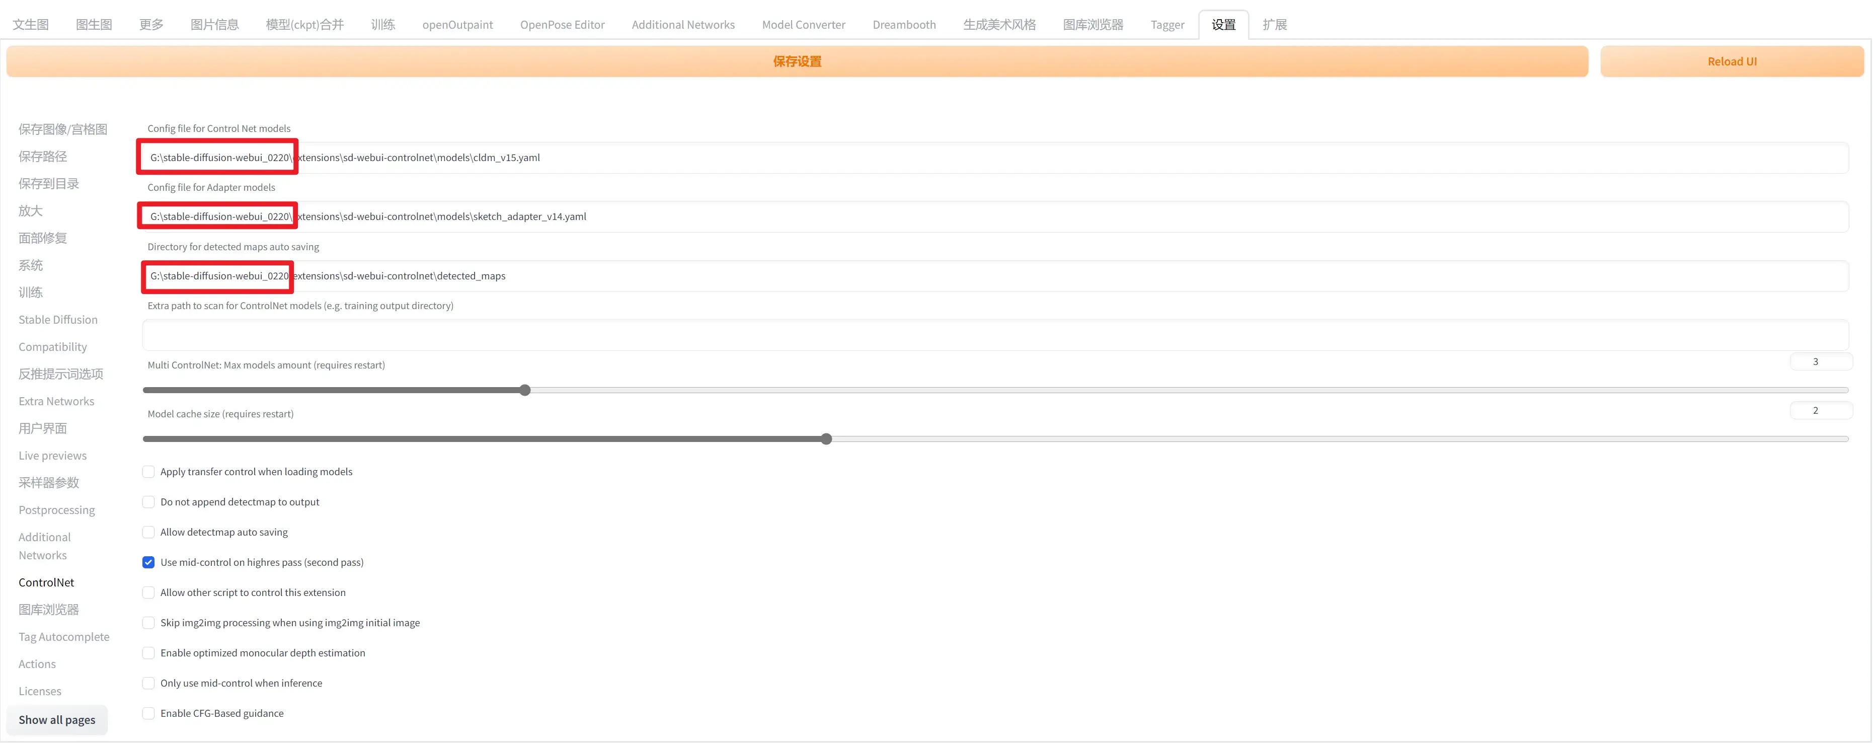Open the Dreambooth tab
1873x743 pixels.
(x=904, y=25)
